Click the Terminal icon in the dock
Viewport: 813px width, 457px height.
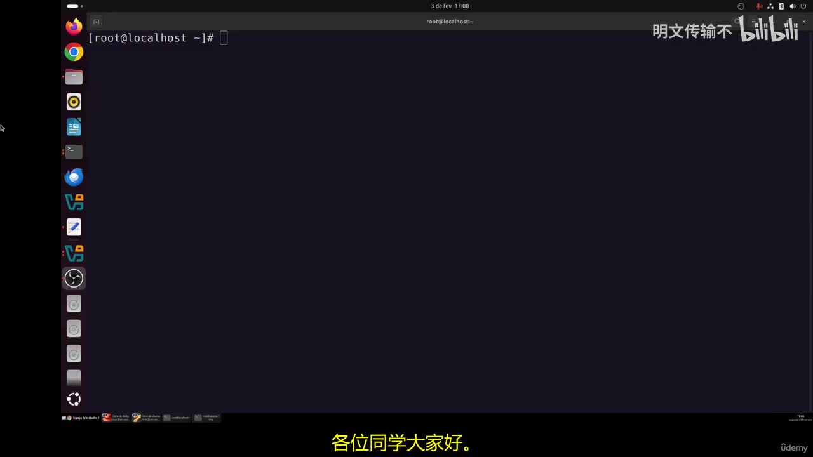pyautogui.click(x=74, y=152)
